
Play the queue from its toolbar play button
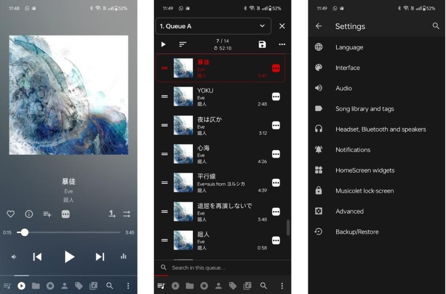[x=163, y=44]
